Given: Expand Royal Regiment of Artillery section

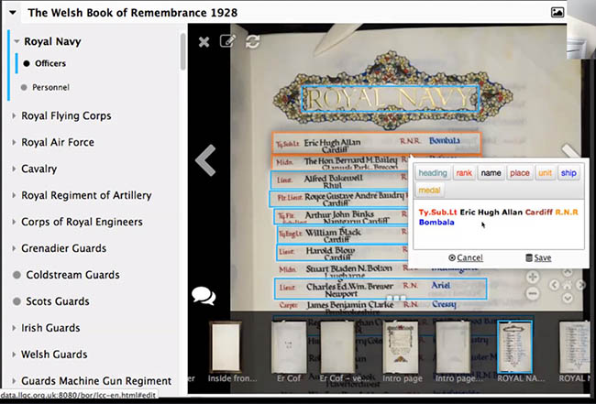Looking at the screenshot, I should pos(14,195).
